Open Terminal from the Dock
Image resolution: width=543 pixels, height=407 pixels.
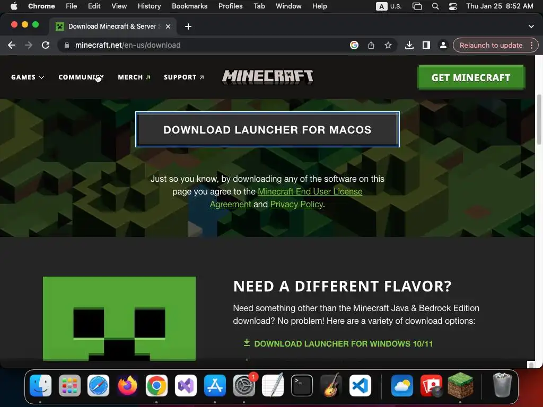pos(302,385)
